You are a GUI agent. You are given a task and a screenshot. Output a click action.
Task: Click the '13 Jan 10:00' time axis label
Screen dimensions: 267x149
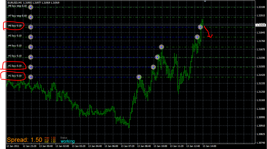tap(160, 146)
